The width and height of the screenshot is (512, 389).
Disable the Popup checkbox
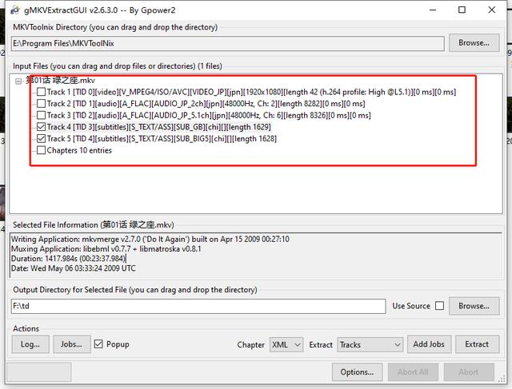pos(99,344)
